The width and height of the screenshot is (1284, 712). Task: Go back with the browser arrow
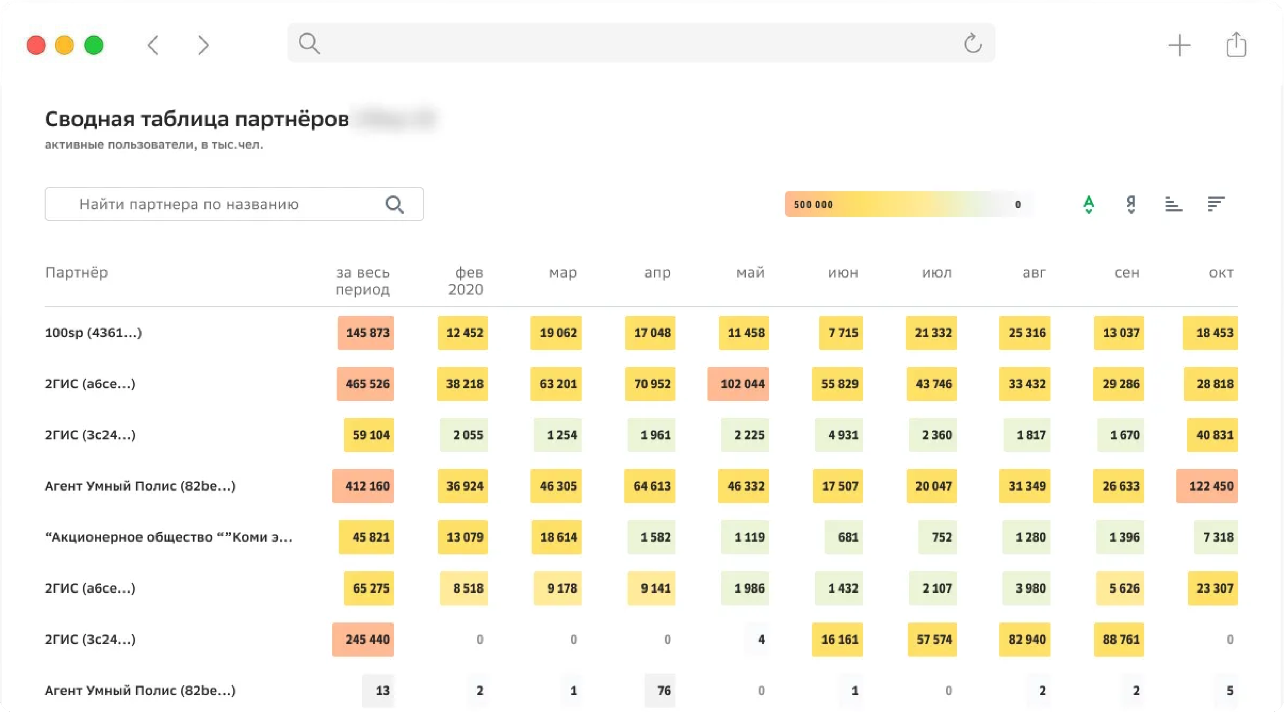153,45
